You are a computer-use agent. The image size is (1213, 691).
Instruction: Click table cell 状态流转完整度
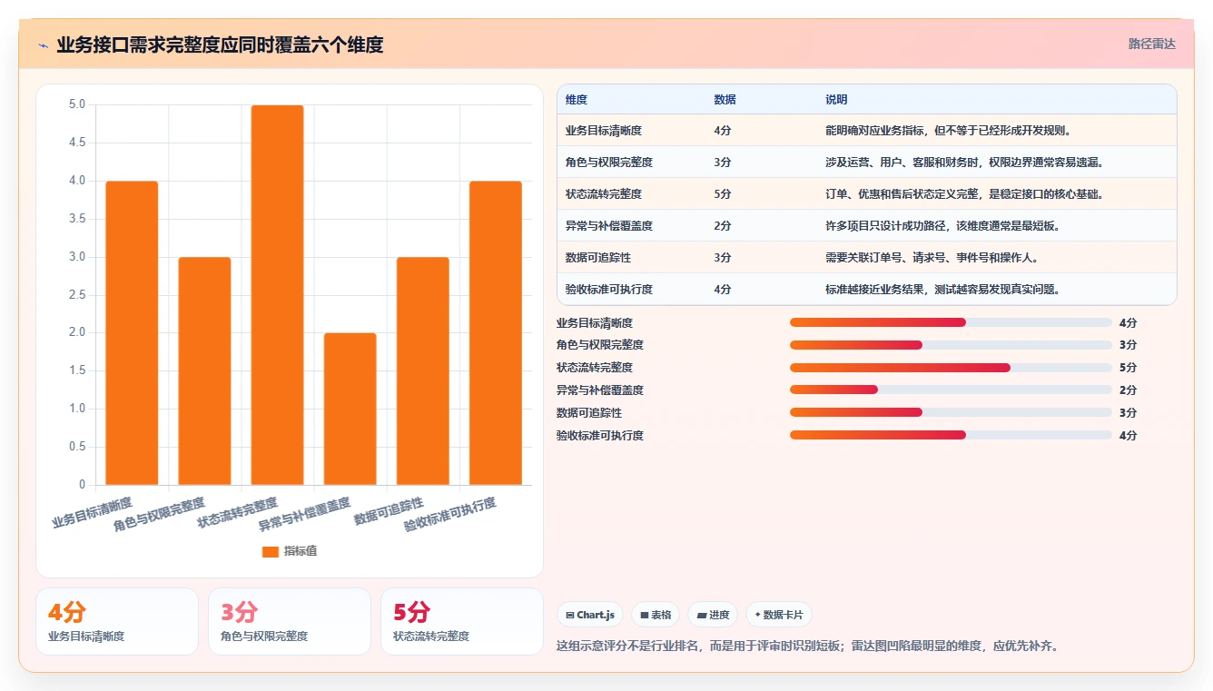603,194
